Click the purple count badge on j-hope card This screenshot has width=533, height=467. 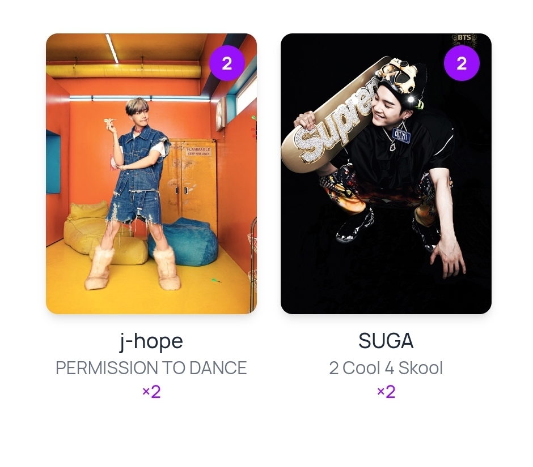[x=227, y=63]
